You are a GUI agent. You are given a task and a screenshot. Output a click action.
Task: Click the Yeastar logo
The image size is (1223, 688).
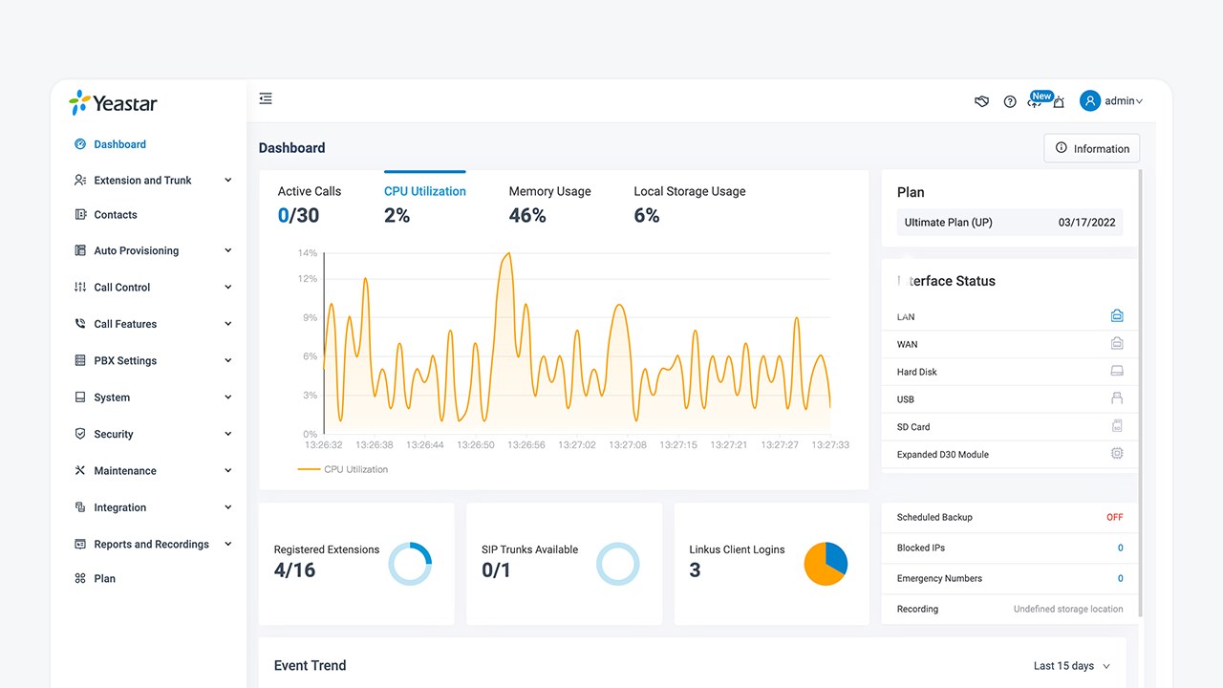(x=113, y=103)
